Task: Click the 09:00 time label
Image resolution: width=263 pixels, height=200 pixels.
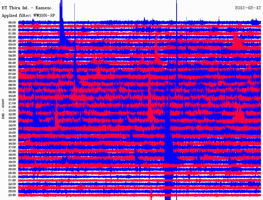Action: pos(12,89)
